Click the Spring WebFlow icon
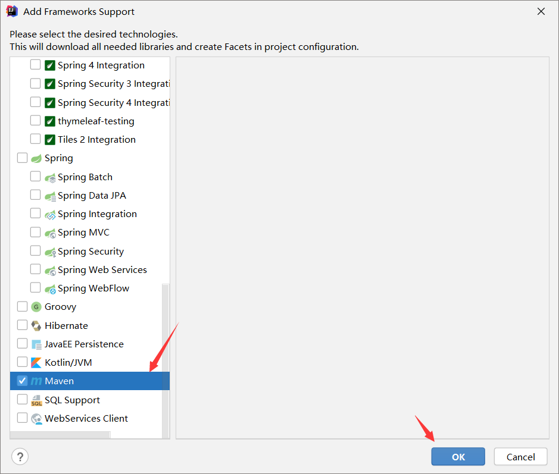The height and width of the screenshot is (474, 559). click(50, 289)
